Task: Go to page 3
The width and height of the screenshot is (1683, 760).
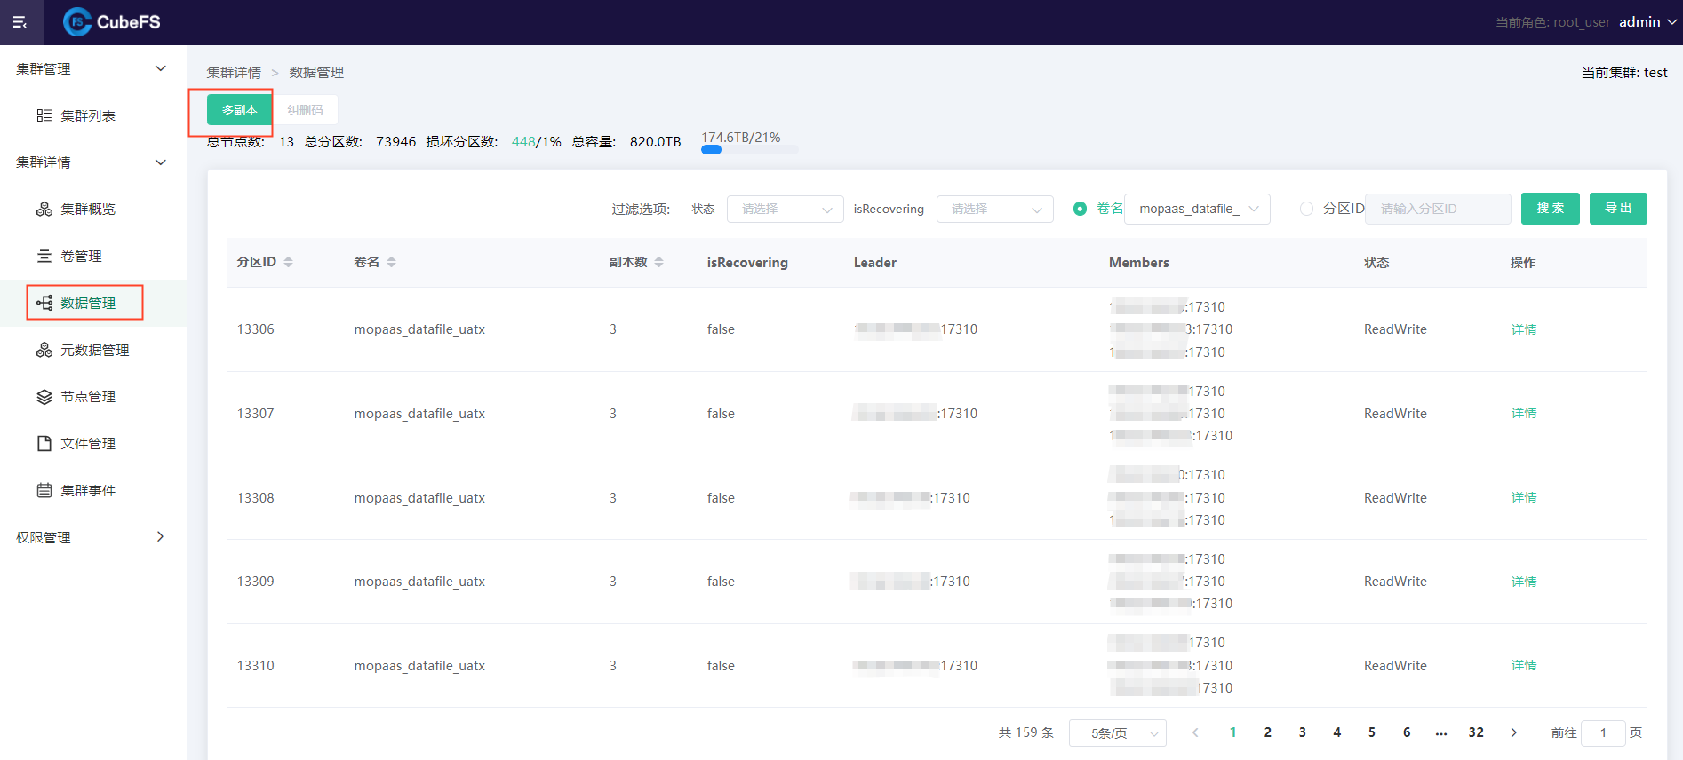Action: point(1302,732)
